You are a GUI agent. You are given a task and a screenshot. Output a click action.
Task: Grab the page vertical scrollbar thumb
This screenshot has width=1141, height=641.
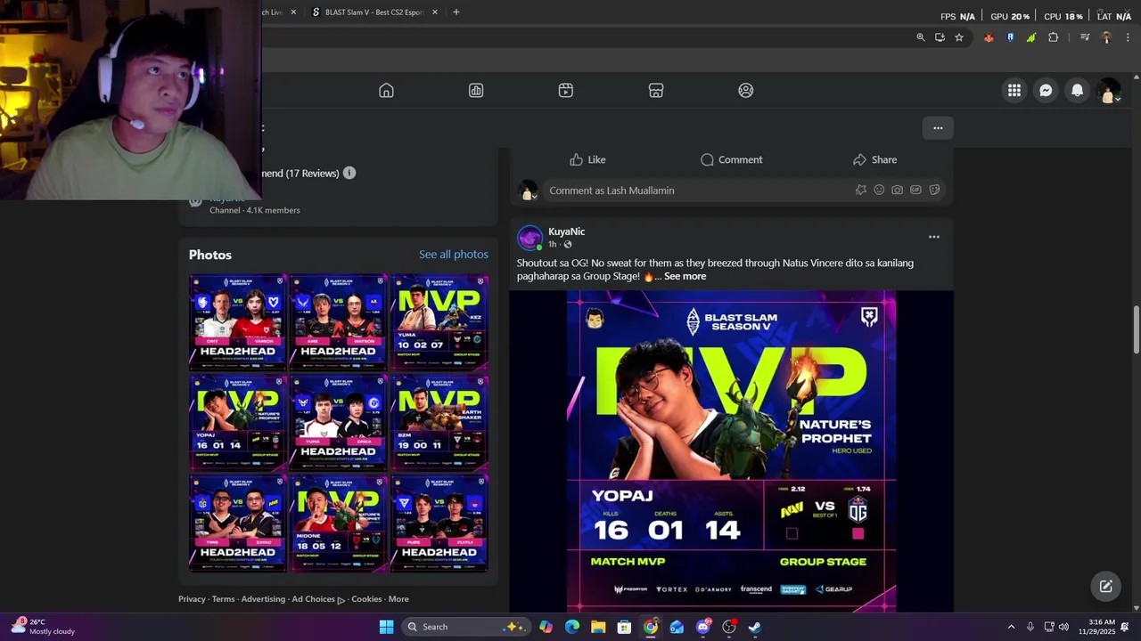coord(1137,331)
